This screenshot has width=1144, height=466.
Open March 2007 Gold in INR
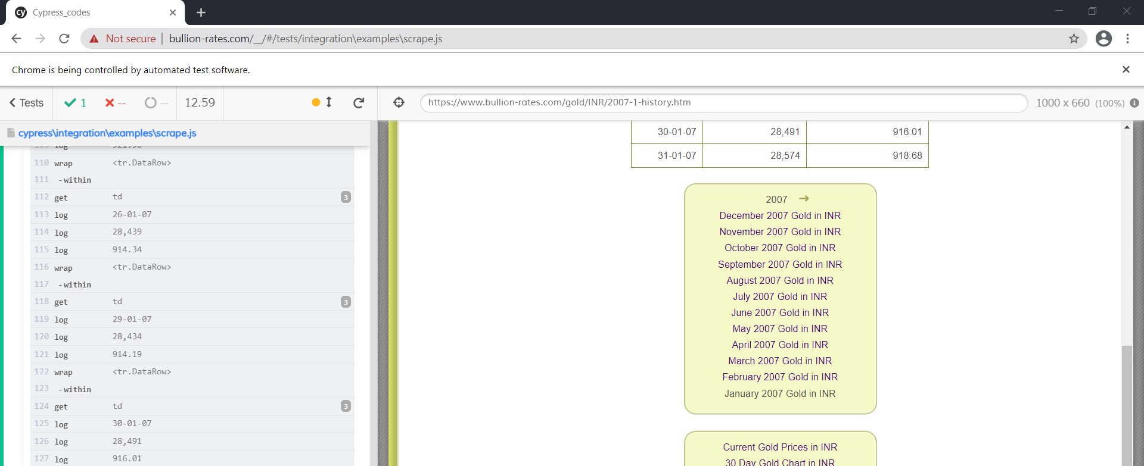(780, 361)
